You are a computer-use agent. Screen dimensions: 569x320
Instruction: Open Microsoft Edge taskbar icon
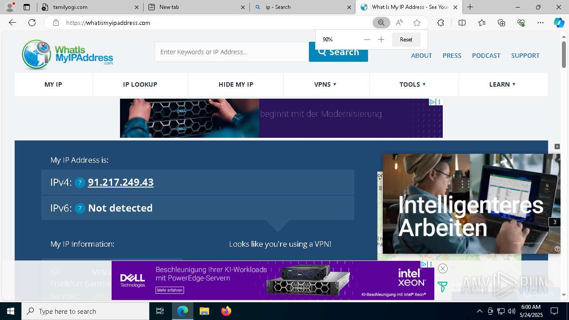(183, 311)
